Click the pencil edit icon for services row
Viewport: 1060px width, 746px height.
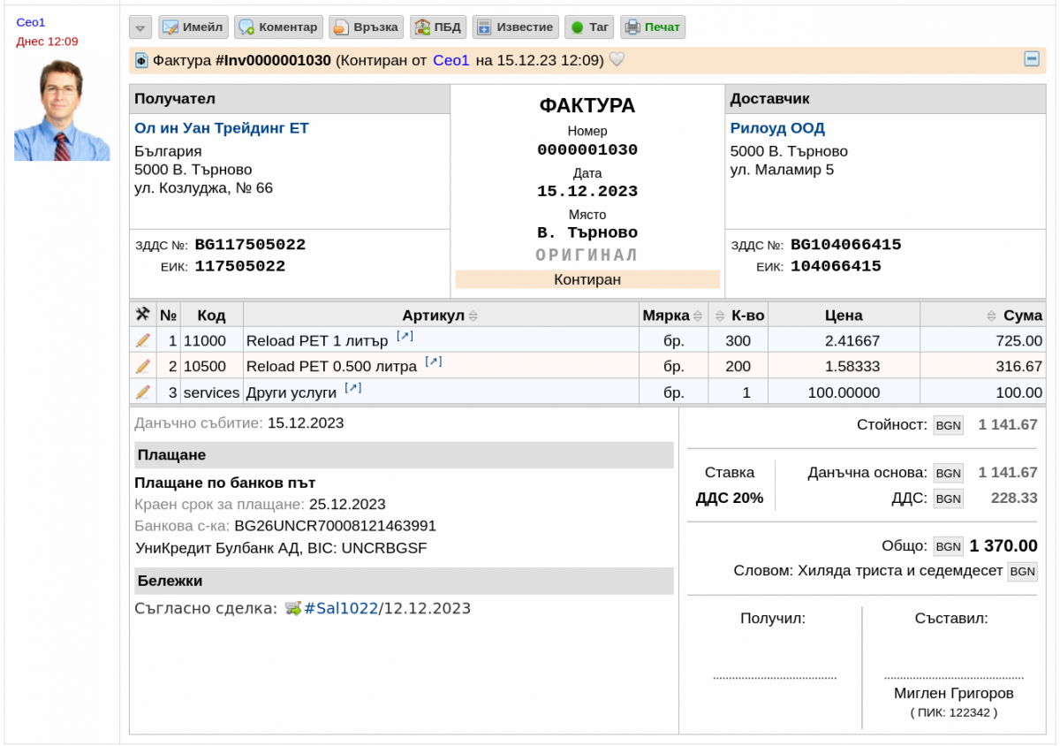[x=142, y=392]
